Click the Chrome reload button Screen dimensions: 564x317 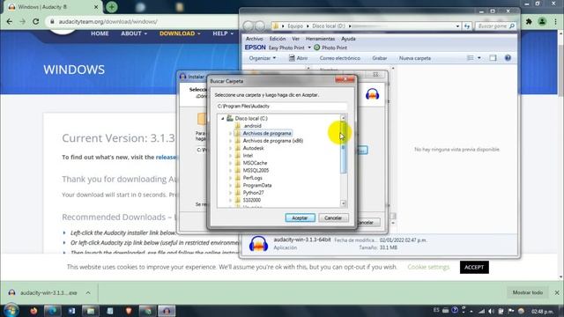click(35, 21)
